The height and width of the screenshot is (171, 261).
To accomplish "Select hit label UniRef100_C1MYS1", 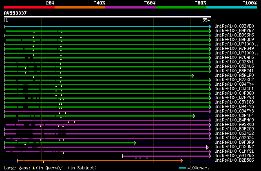I will 234,152.
